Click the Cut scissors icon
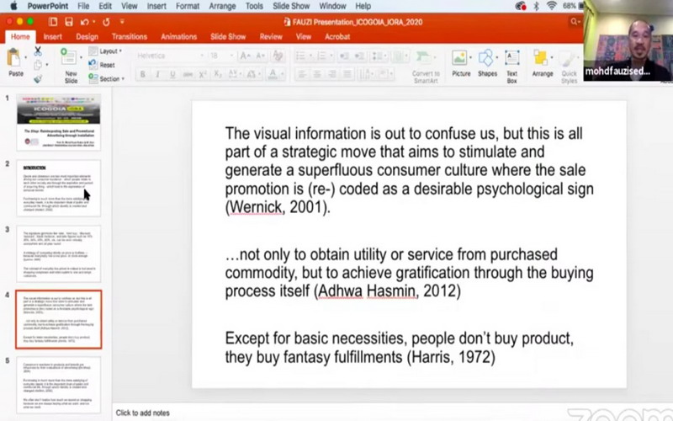Viewport: 673px width, 421px height. pyautogui.click(x=37, y=51)
